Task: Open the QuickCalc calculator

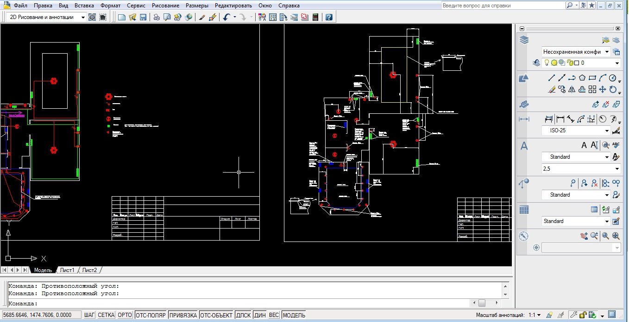Action: click(x=315, y=17)
